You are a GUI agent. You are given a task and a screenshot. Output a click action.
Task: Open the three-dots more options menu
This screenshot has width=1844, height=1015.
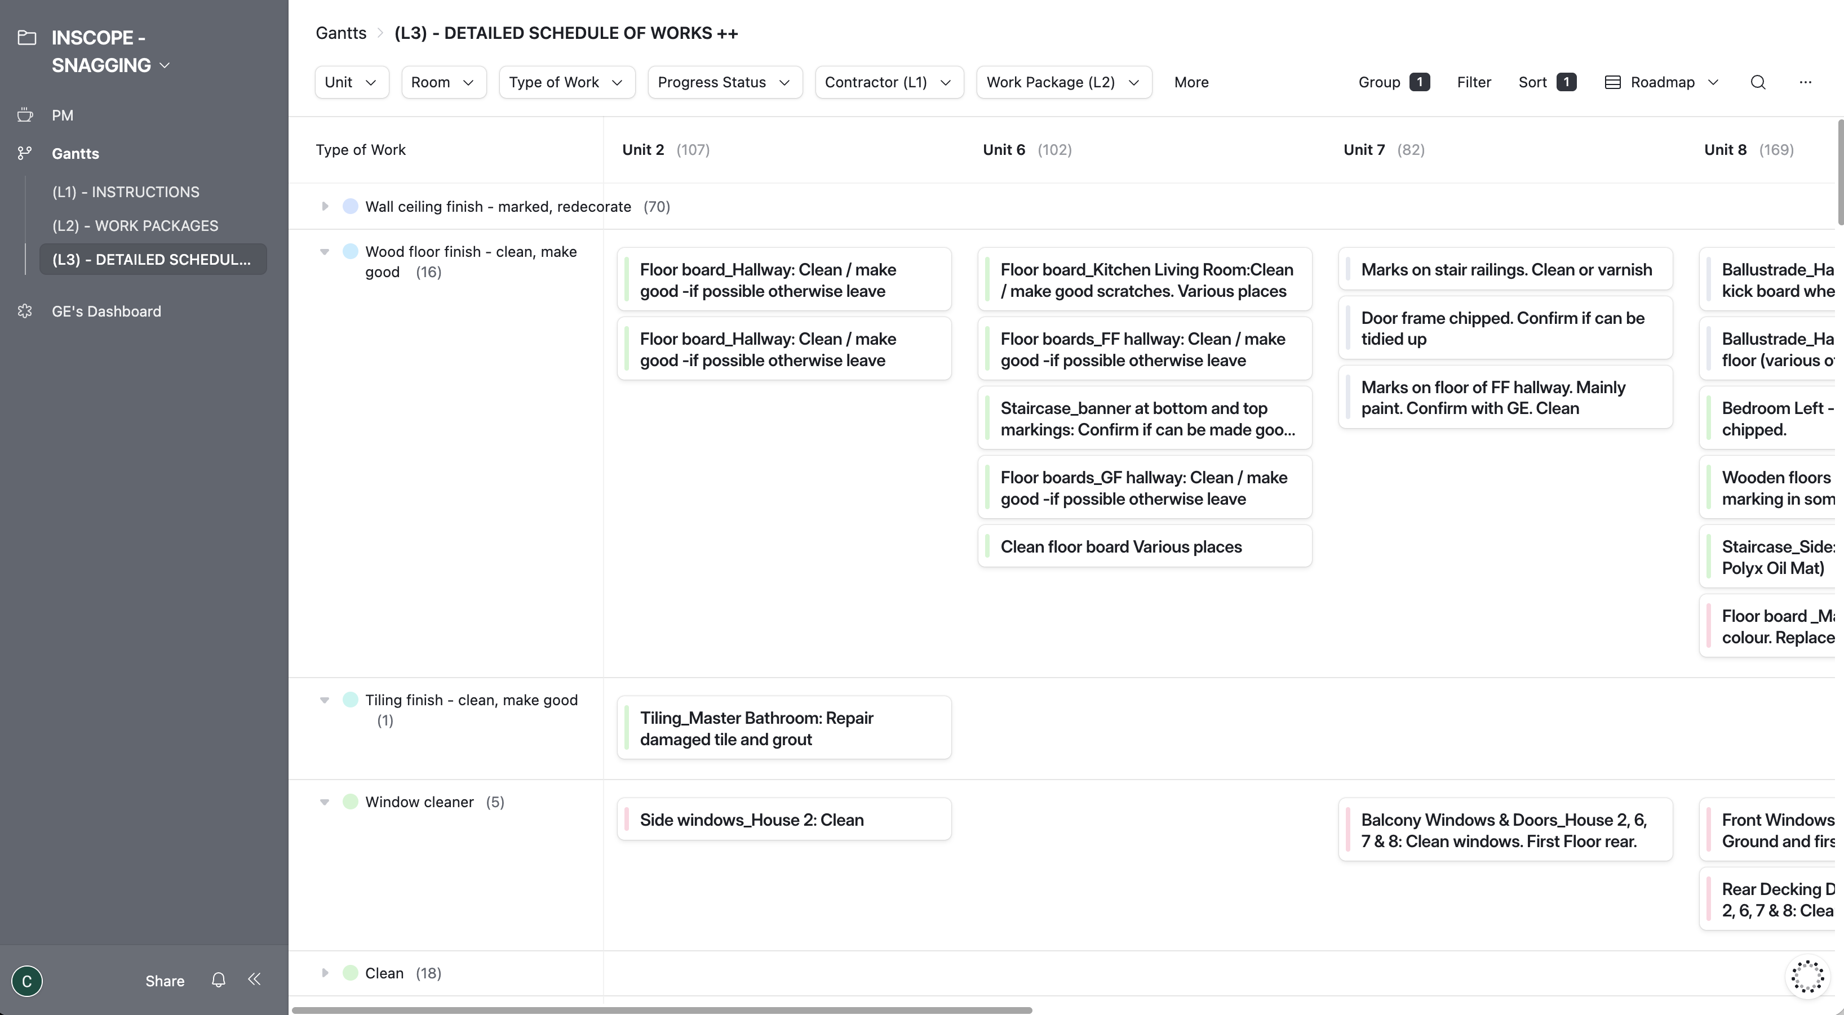click(1805, 82)
